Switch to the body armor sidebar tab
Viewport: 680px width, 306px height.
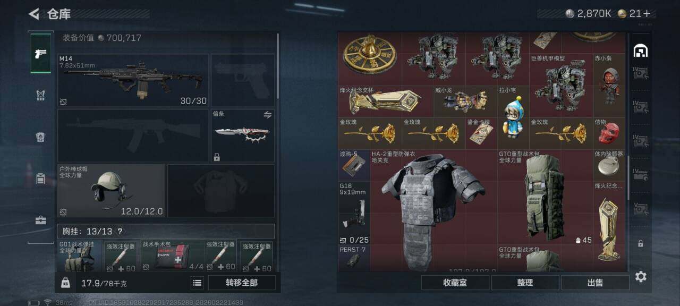point(40,95)
